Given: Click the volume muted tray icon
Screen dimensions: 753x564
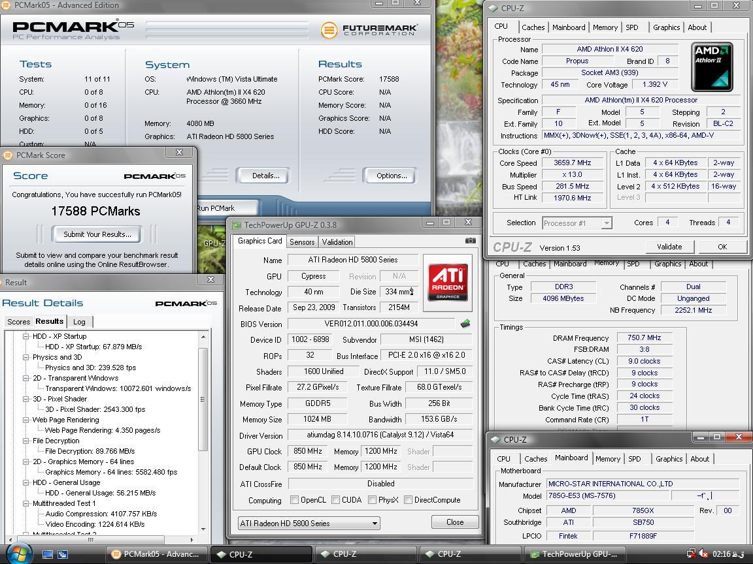Looking at the screenshot, I should (703, 554).
